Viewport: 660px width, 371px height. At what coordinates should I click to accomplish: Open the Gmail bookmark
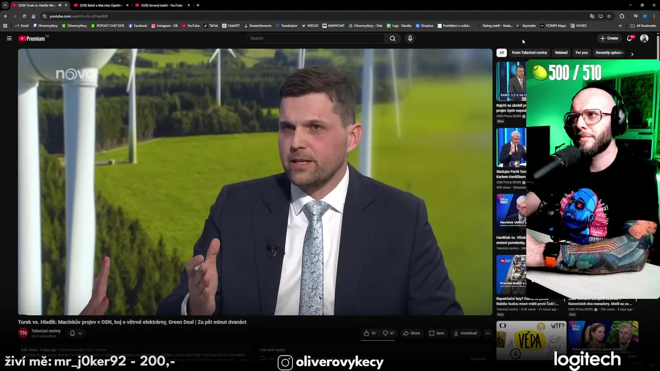click(22, 26)
